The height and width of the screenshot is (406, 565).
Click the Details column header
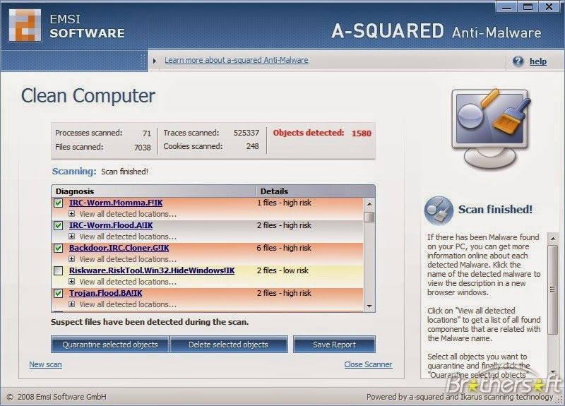pos(315,191)
